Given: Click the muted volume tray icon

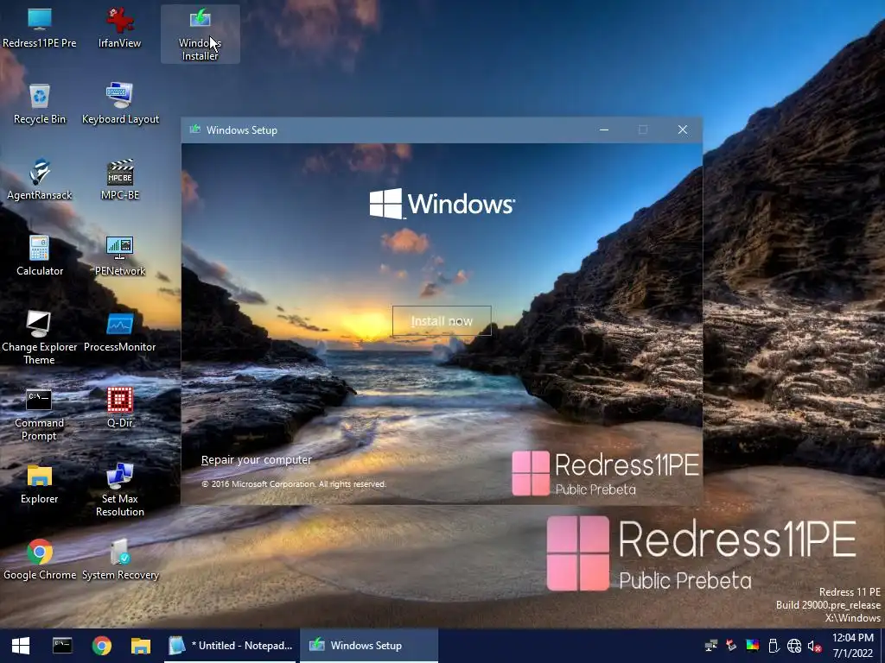Looking at the screenshot, I should click(x=814, y=646).
